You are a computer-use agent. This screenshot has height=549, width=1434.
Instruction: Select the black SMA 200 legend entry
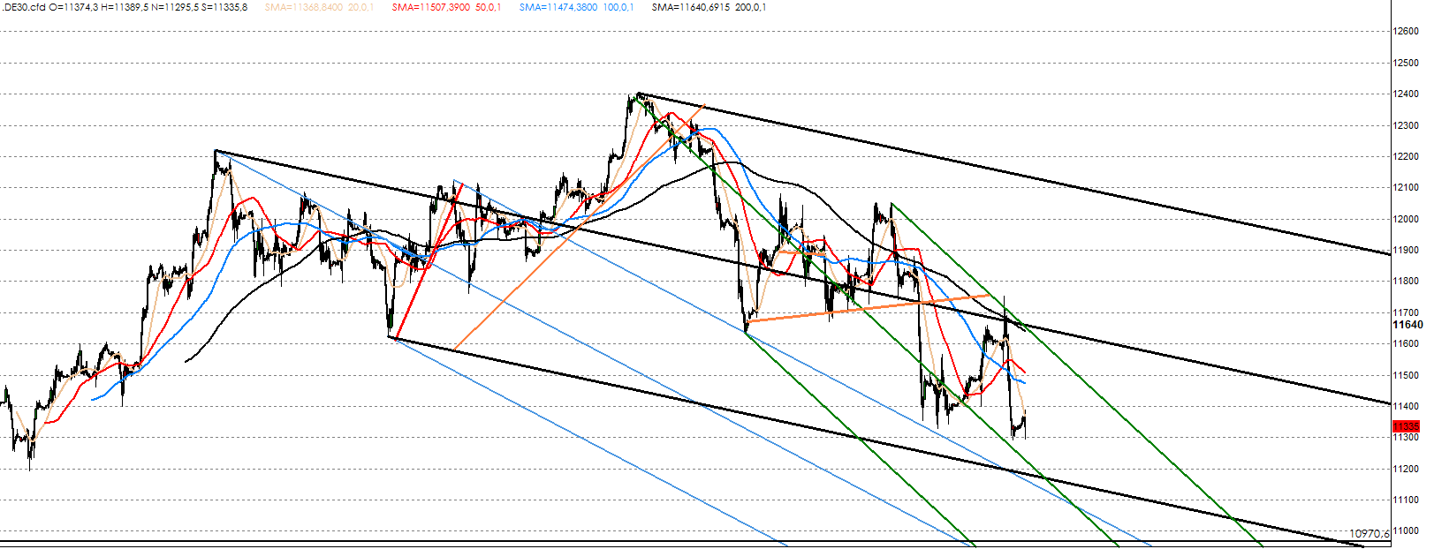709,7
